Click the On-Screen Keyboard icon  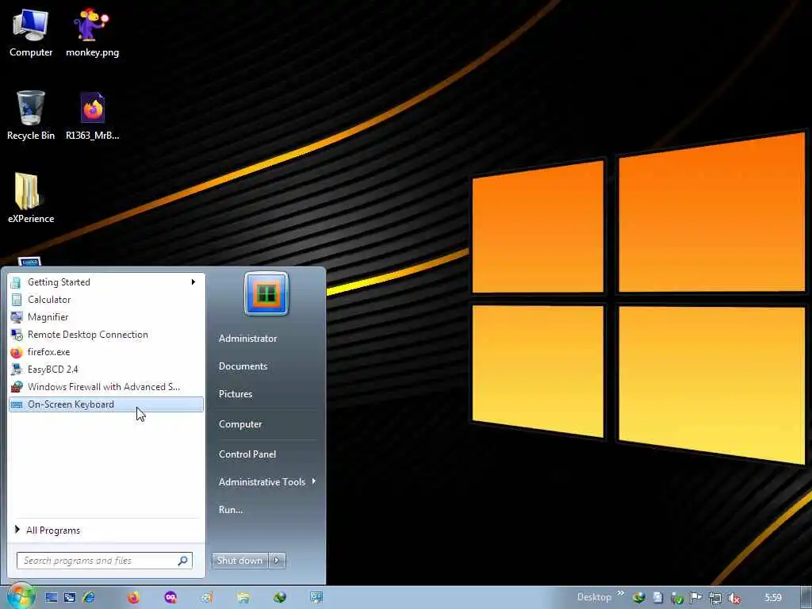pos(17,404)
